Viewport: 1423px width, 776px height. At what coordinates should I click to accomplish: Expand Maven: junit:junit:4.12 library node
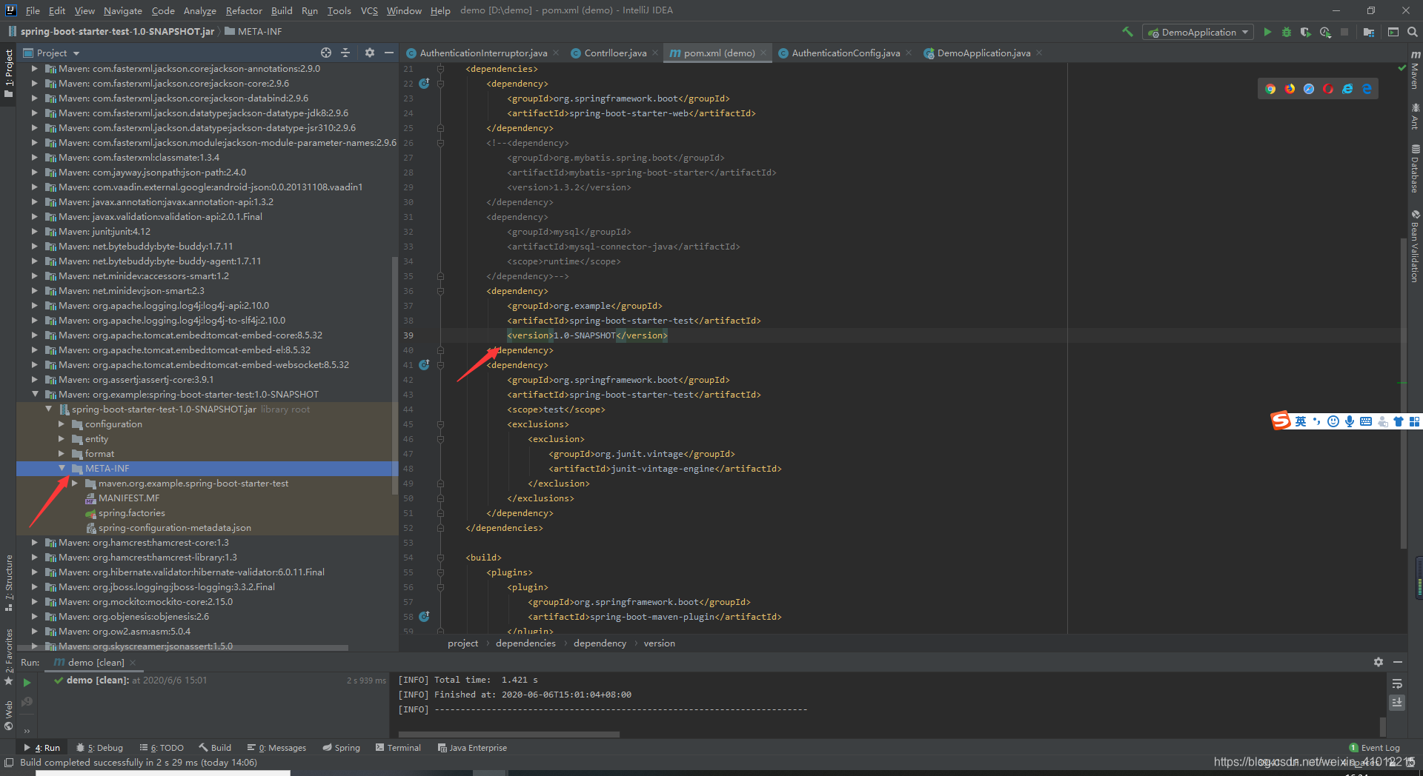[34, 232]
